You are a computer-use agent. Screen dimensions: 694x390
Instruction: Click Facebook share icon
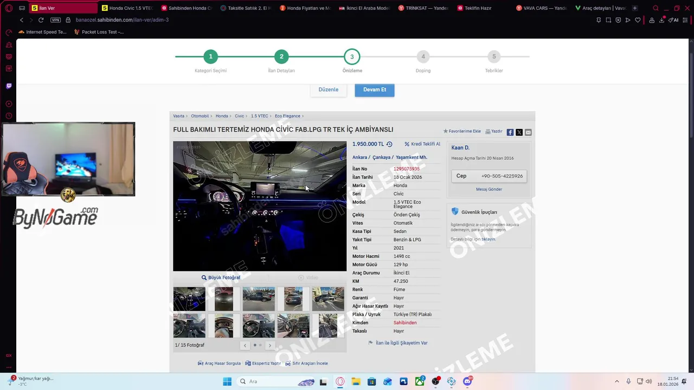(510, 132)
